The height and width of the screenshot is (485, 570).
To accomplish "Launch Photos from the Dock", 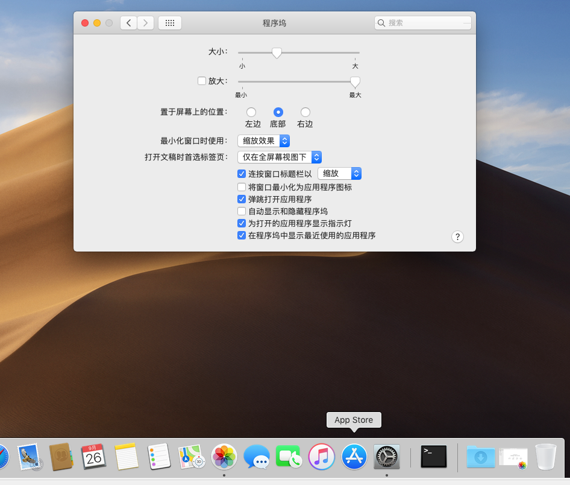I will tap(224, 457).
